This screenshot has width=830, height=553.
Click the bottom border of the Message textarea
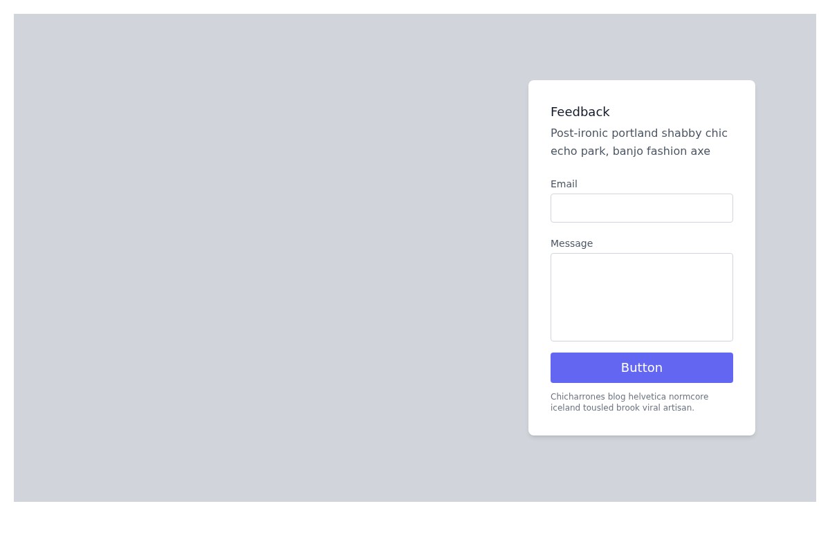coord(642,338)
